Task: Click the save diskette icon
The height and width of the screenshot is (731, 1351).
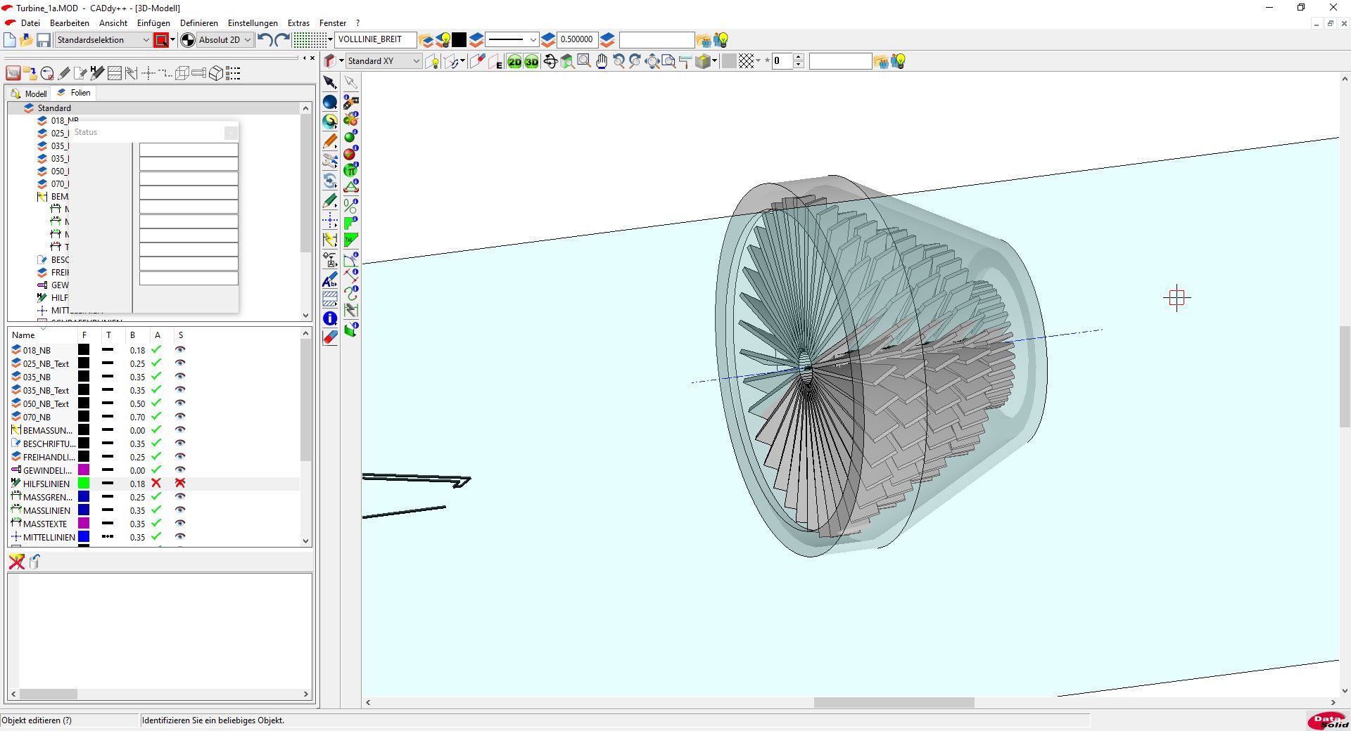Action: tap(44, 40)
